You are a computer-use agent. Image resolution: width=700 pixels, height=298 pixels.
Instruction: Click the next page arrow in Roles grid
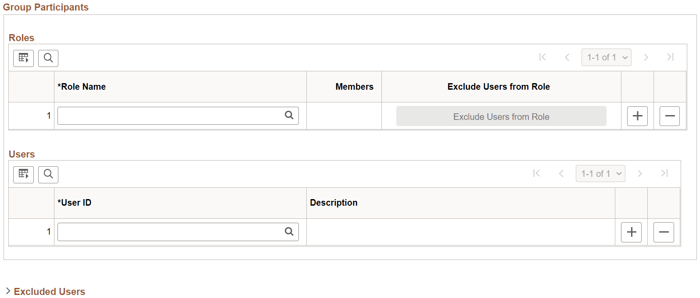(646, 57)
